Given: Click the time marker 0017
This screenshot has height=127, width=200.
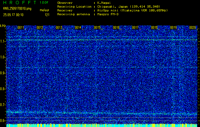Looking at the screenshot, I should click(x=135, y=28).
